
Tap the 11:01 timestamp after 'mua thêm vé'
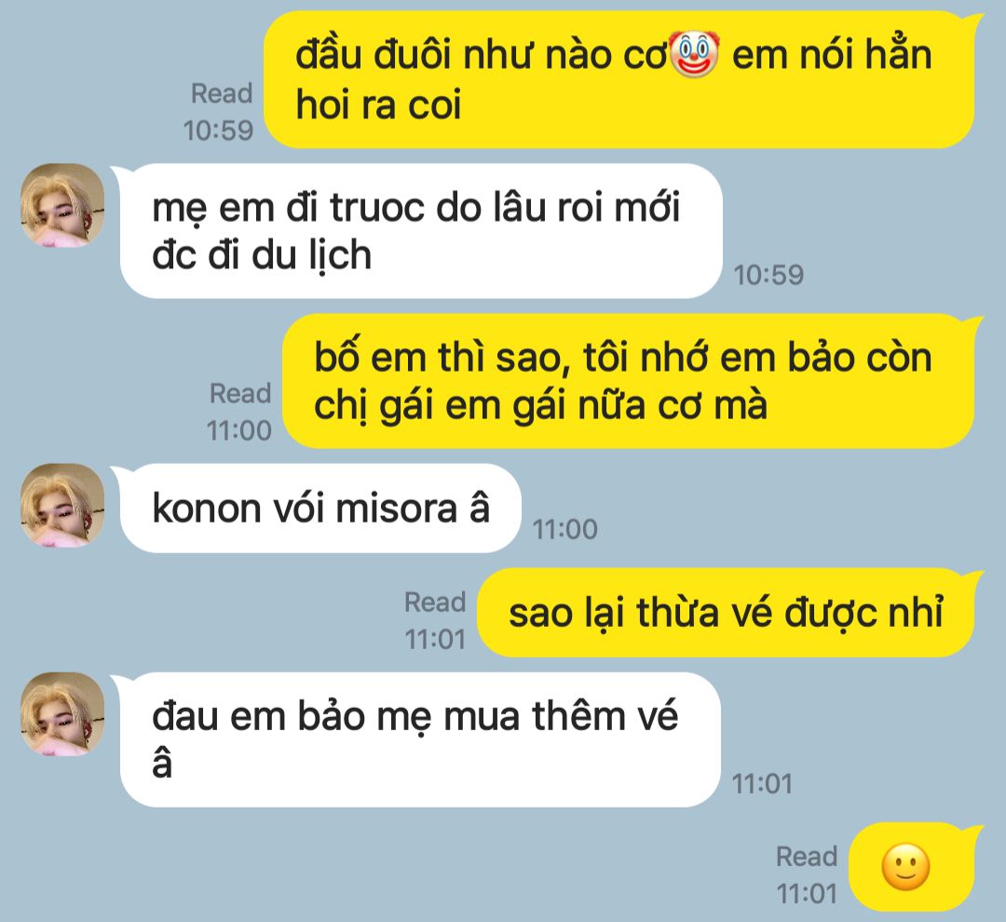(762, 783)
